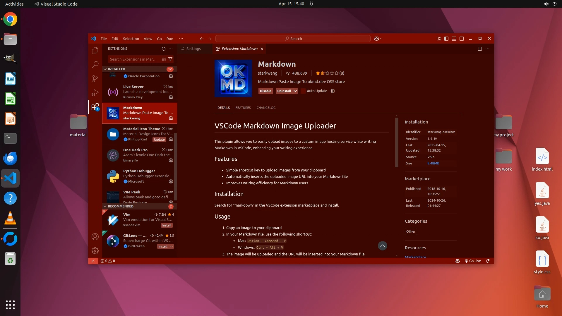Open the Run and Debug view

(95, 93)
